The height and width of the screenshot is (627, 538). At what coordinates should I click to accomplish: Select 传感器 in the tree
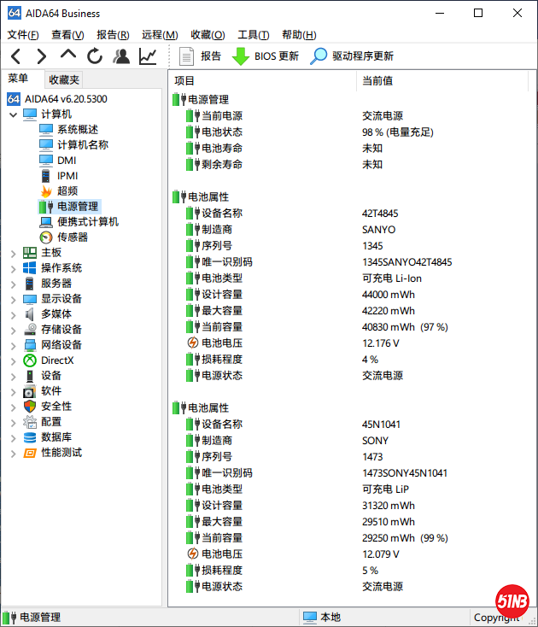click(72, 237)
